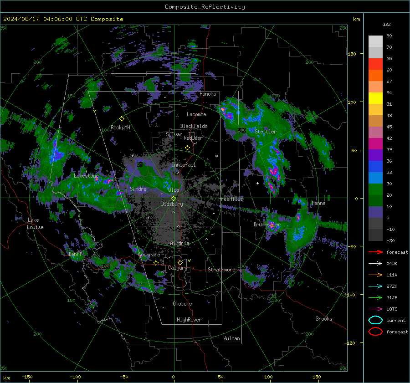This screenshot has width=410, height=383.
Task: Click the 04DK legend label text
Action: coord(392,264)
